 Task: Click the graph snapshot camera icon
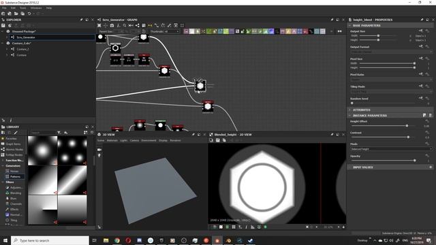(x=112, y=25)
